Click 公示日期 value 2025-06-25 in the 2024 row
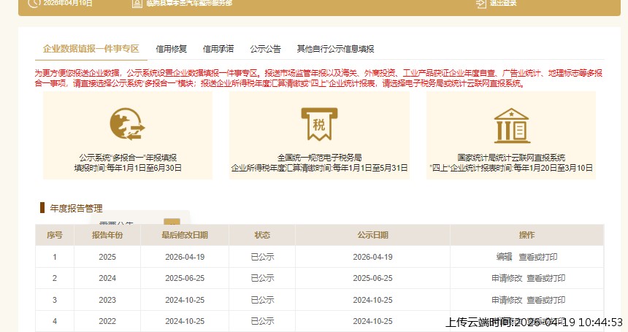This screenshot has width=628, height=332. 372,278
